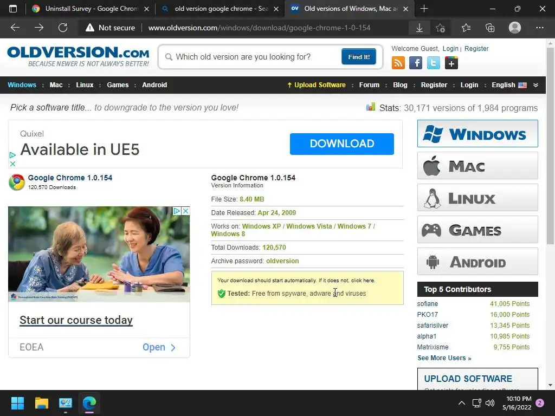Click the browser back arrow
This screenshot has width=555, height=416.
(x=15, y=28)
